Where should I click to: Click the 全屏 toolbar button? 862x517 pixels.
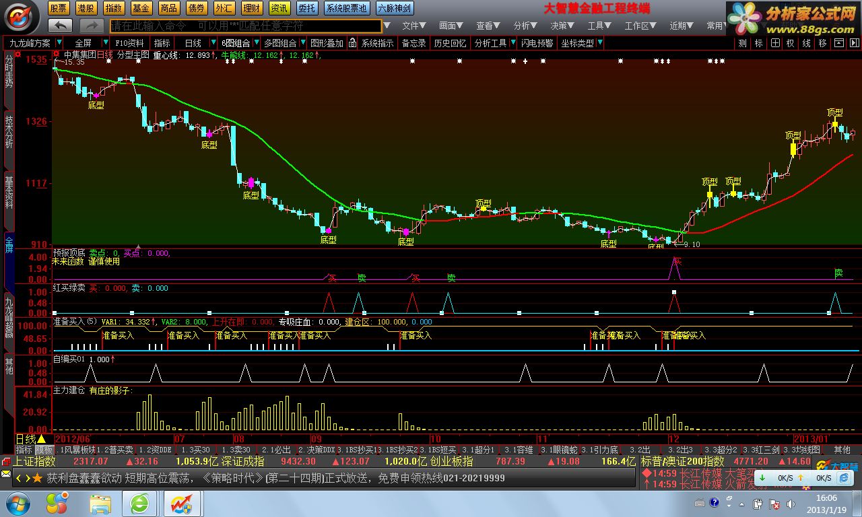click(84, 43)
